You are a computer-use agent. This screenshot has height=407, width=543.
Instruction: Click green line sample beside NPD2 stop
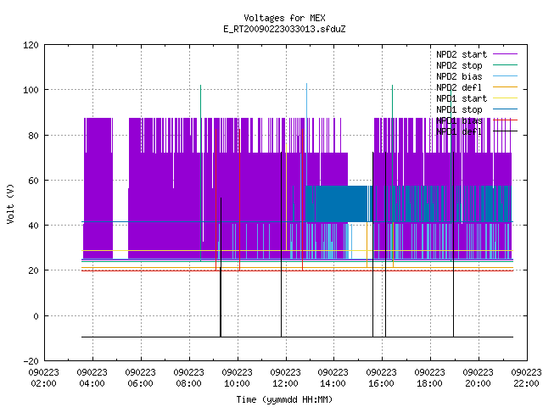(x=506, y=65)
